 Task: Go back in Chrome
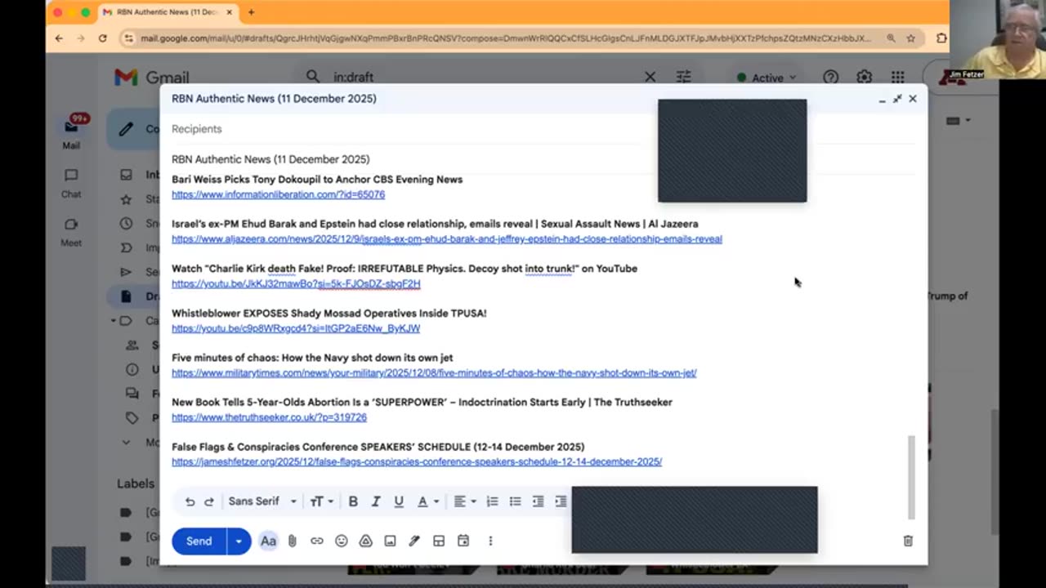[x=59, y=38]
